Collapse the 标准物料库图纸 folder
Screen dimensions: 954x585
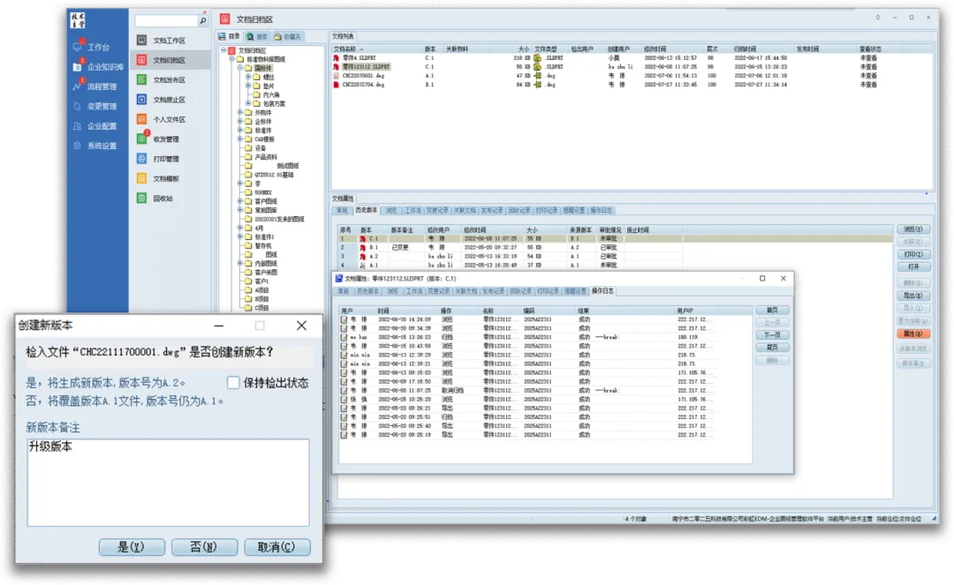231,59
